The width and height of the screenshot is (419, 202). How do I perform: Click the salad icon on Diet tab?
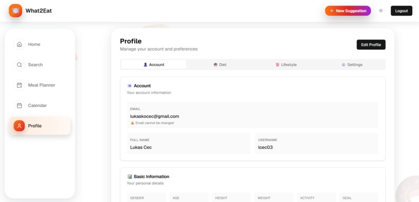pyautogui.click(x=215, y=64)
